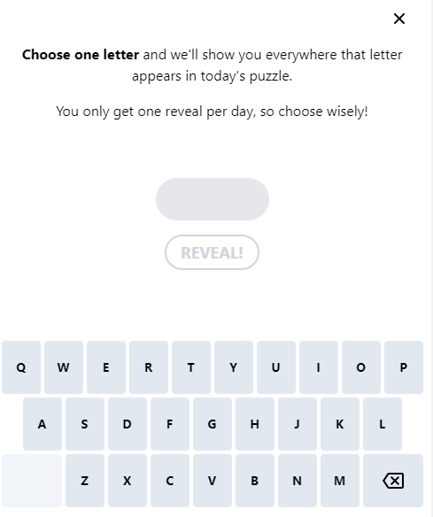This screenshot has width=433, height=517.
Task: Tap the X key
Action: 128,481
